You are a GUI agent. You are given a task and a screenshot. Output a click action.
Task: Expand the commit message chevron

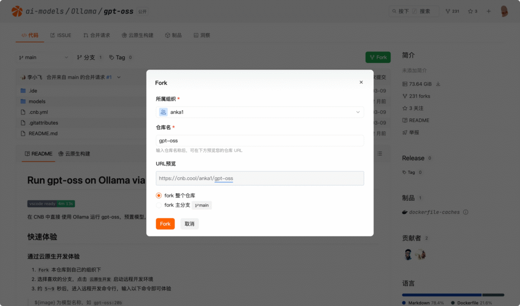click(119, 77)
